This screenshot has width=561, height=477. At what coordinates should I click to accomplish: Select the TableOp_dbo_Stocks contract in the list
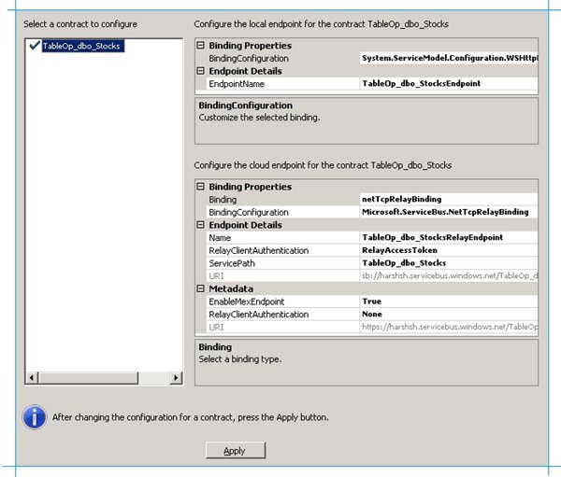pyautogui.click(x=81, y=46)
